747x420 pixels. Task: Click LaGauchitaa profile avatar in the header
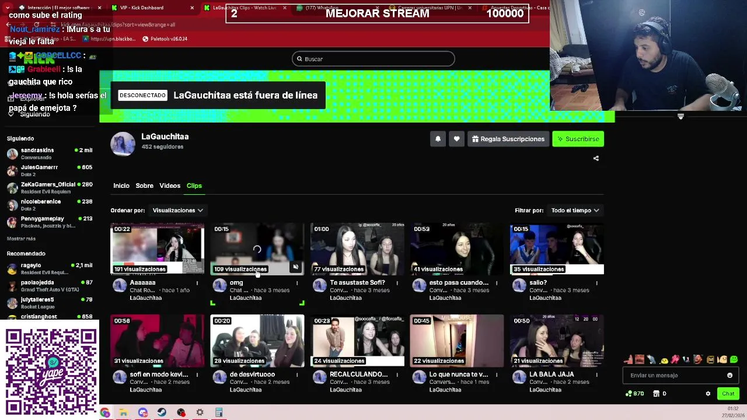tap(123, 144)
